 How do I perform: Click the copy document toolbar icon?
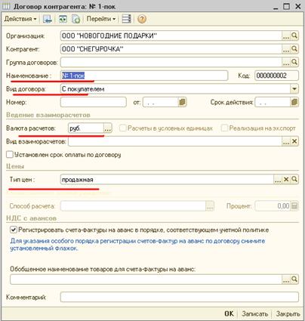75,19
